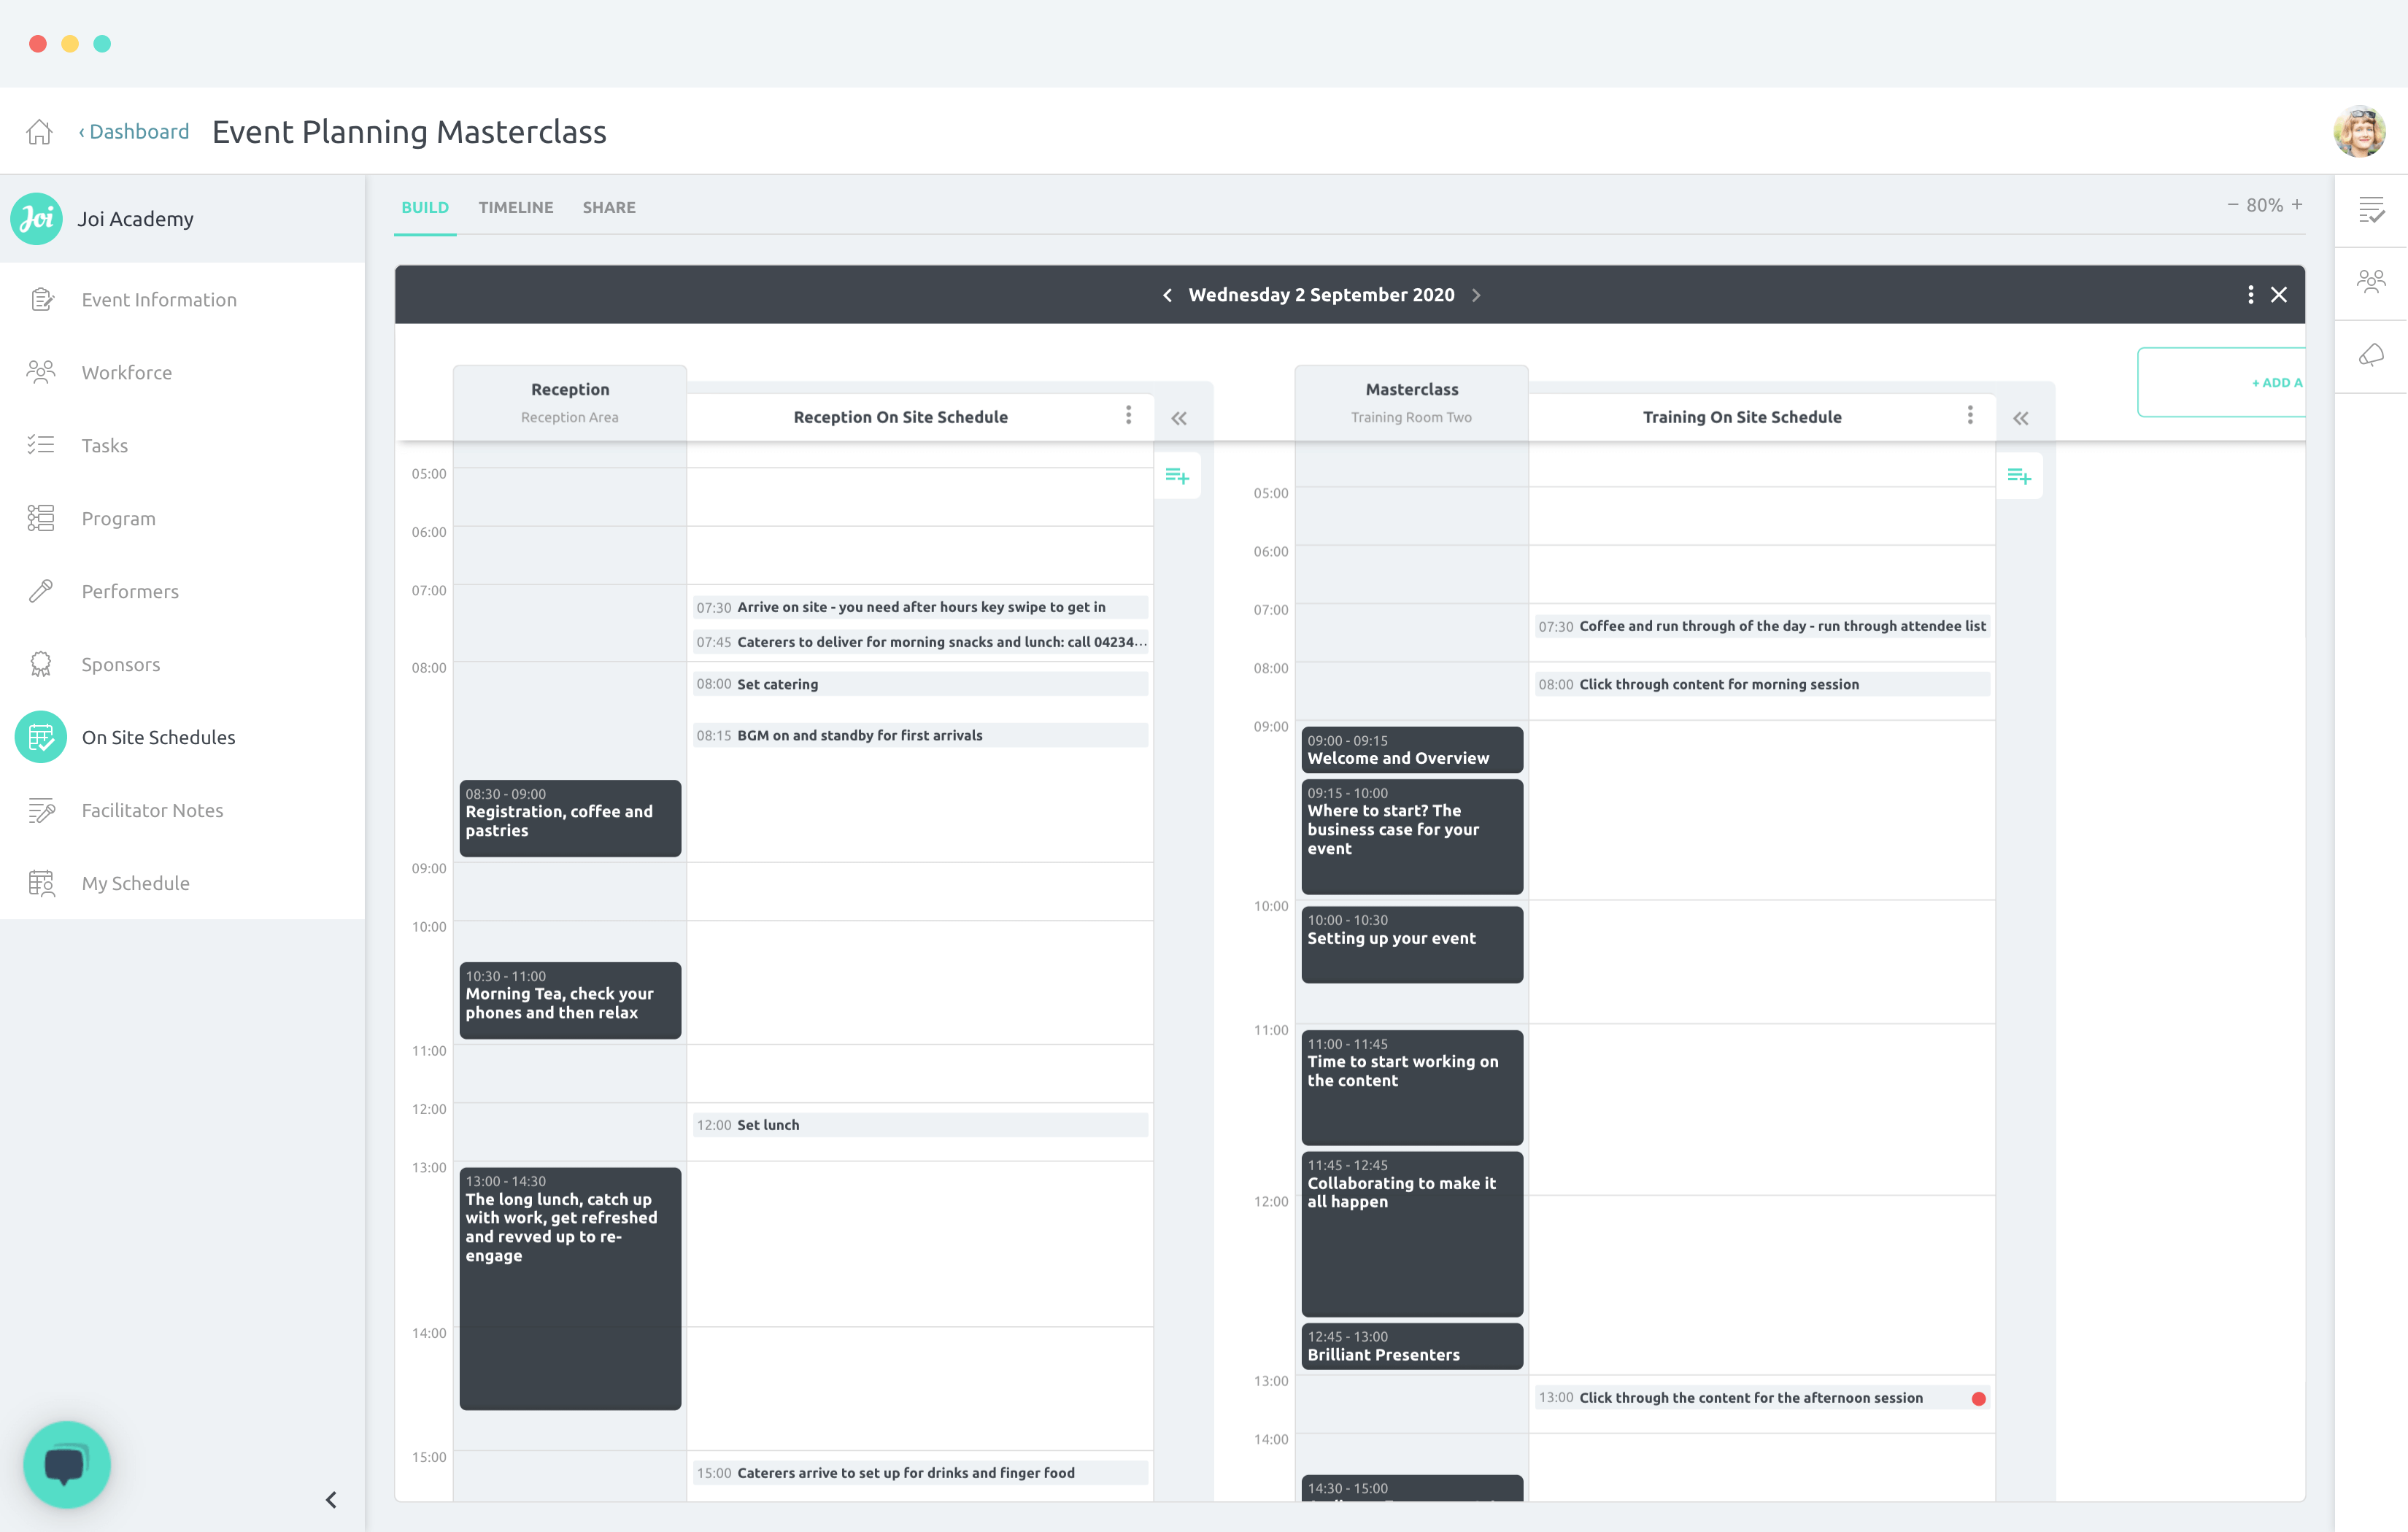
Task: Click the tag icon in right panel
Action: coord(2371,356)
